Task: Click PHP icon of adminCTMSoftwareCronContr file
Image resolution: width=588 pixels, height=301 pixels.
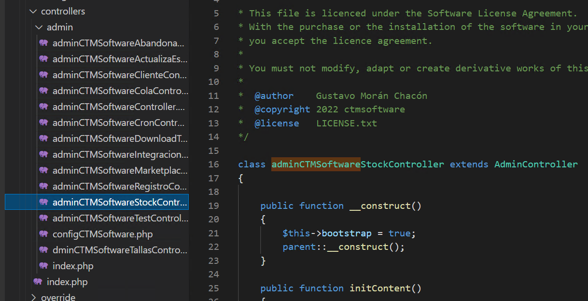Action: (44, 123)
